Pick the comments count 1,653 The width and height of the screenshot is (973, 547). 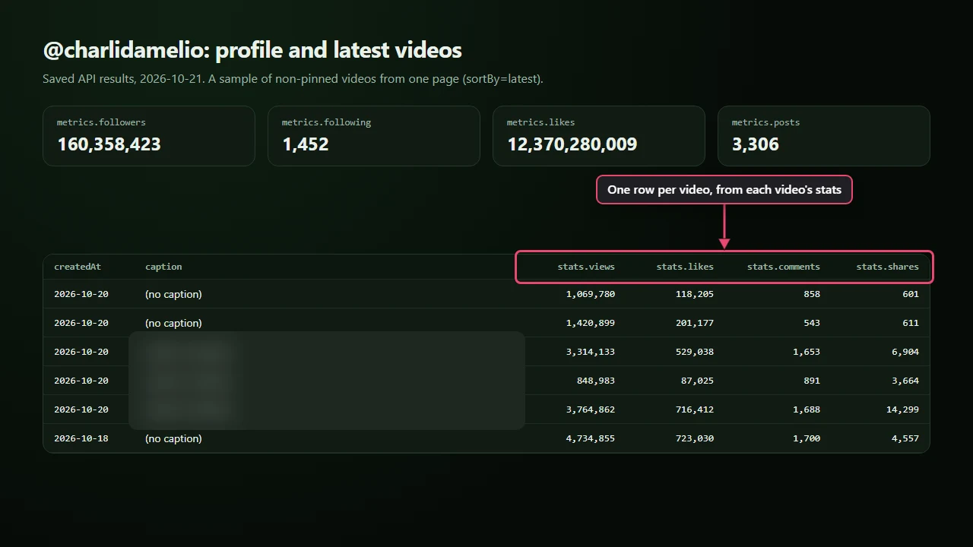pos(807,352)
